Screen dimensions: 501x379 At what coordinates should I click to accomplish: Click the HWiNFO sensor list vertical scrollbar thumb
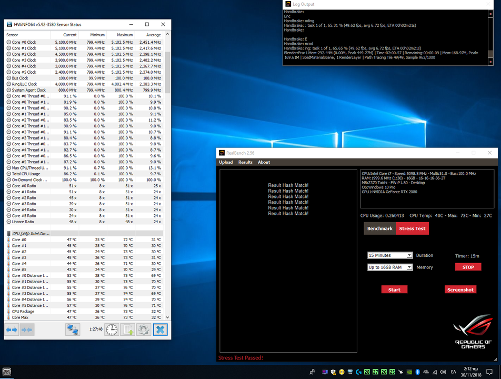[x=167, y=72]
